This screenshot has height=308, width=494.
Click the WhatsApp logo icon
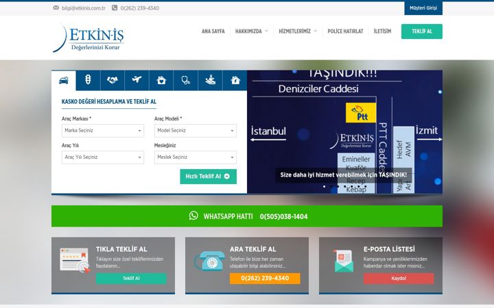pyautogui.click(x=193, y=216)
